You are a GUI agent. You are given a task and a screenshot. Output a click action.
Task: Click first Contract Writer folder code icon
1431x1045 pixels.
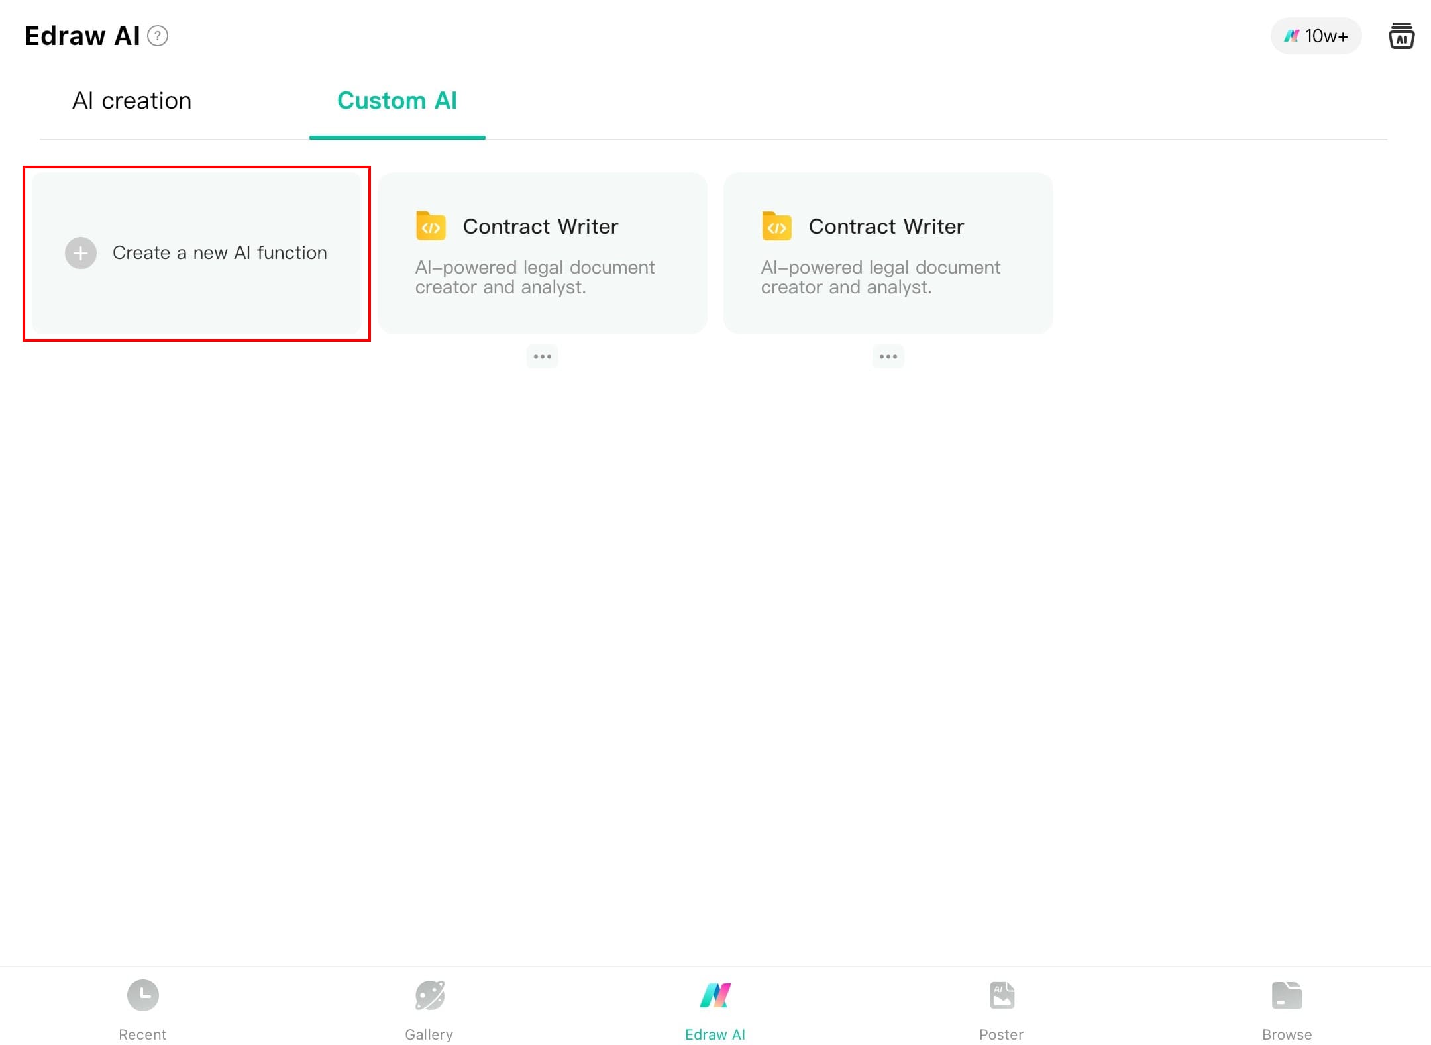(431, 226)
